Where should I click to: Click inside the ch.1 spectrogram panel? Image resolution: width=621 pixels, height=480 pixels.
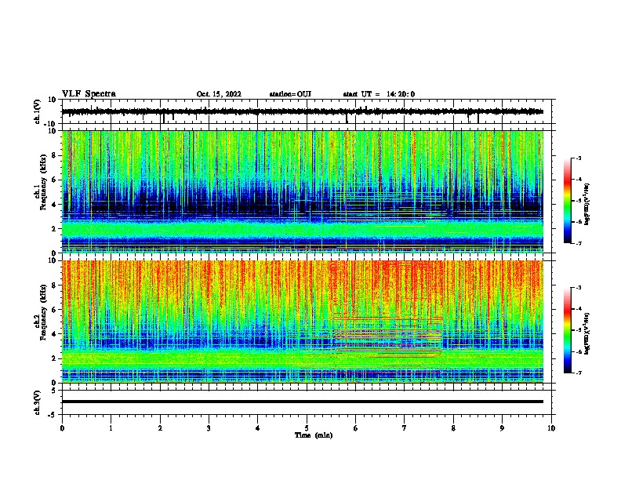[303, 191]
